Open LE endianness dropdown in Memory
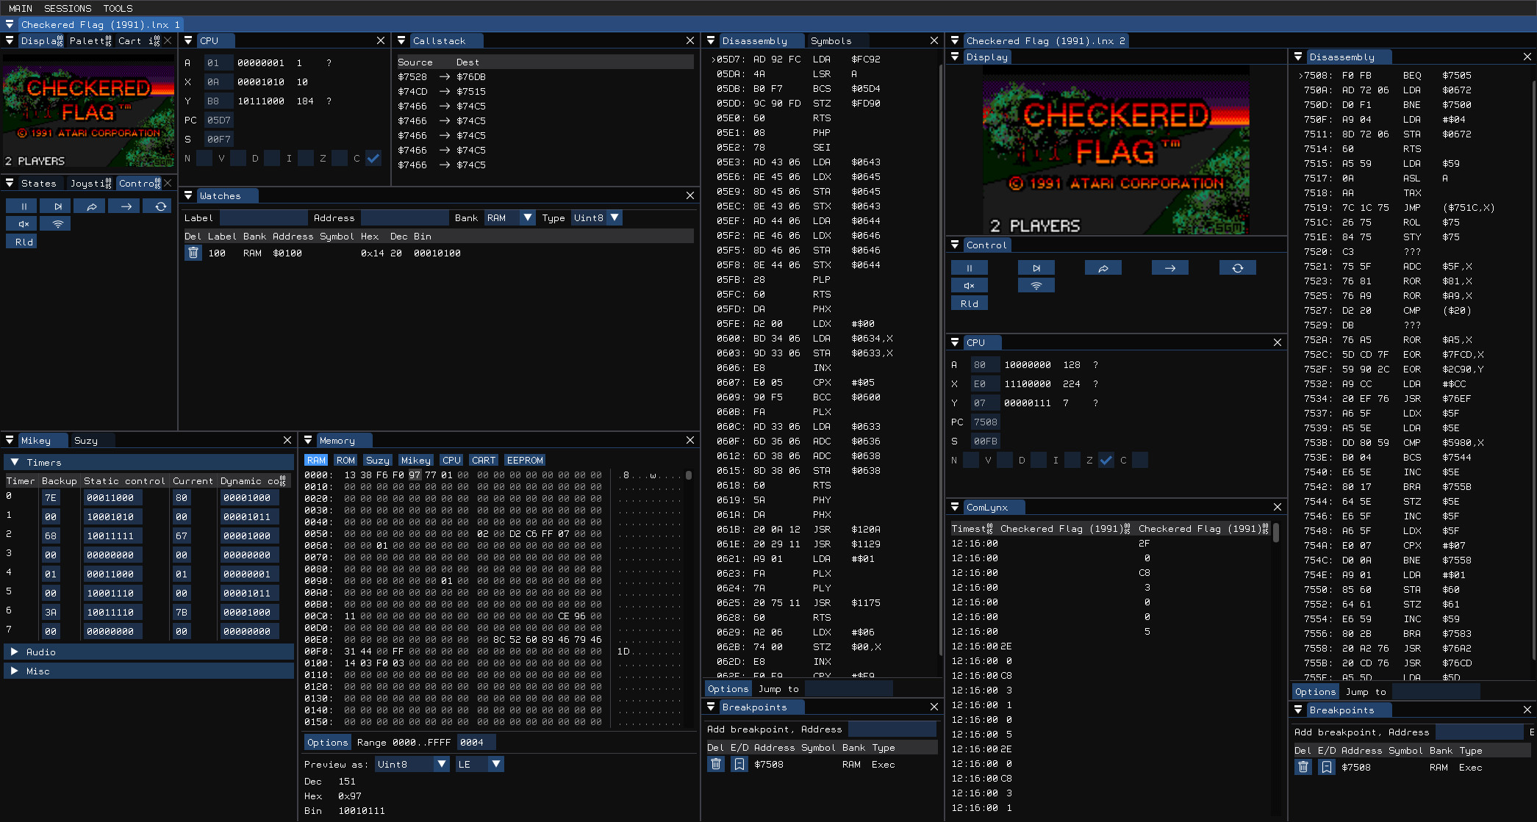This screenshot has width=1537, height=822. pos(479,764)
